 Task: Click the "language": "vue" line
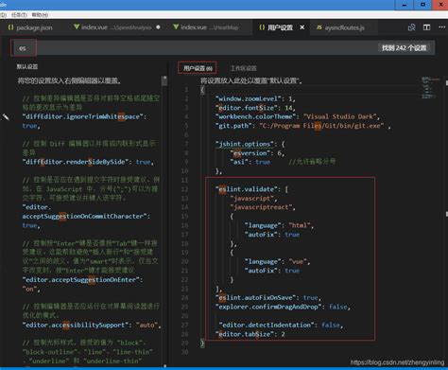coord(277,261)
